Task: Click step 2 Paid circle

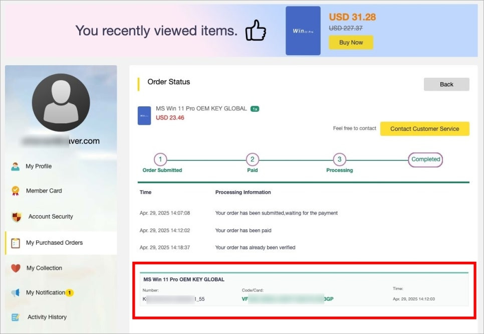Action: [x=252, y=159]
